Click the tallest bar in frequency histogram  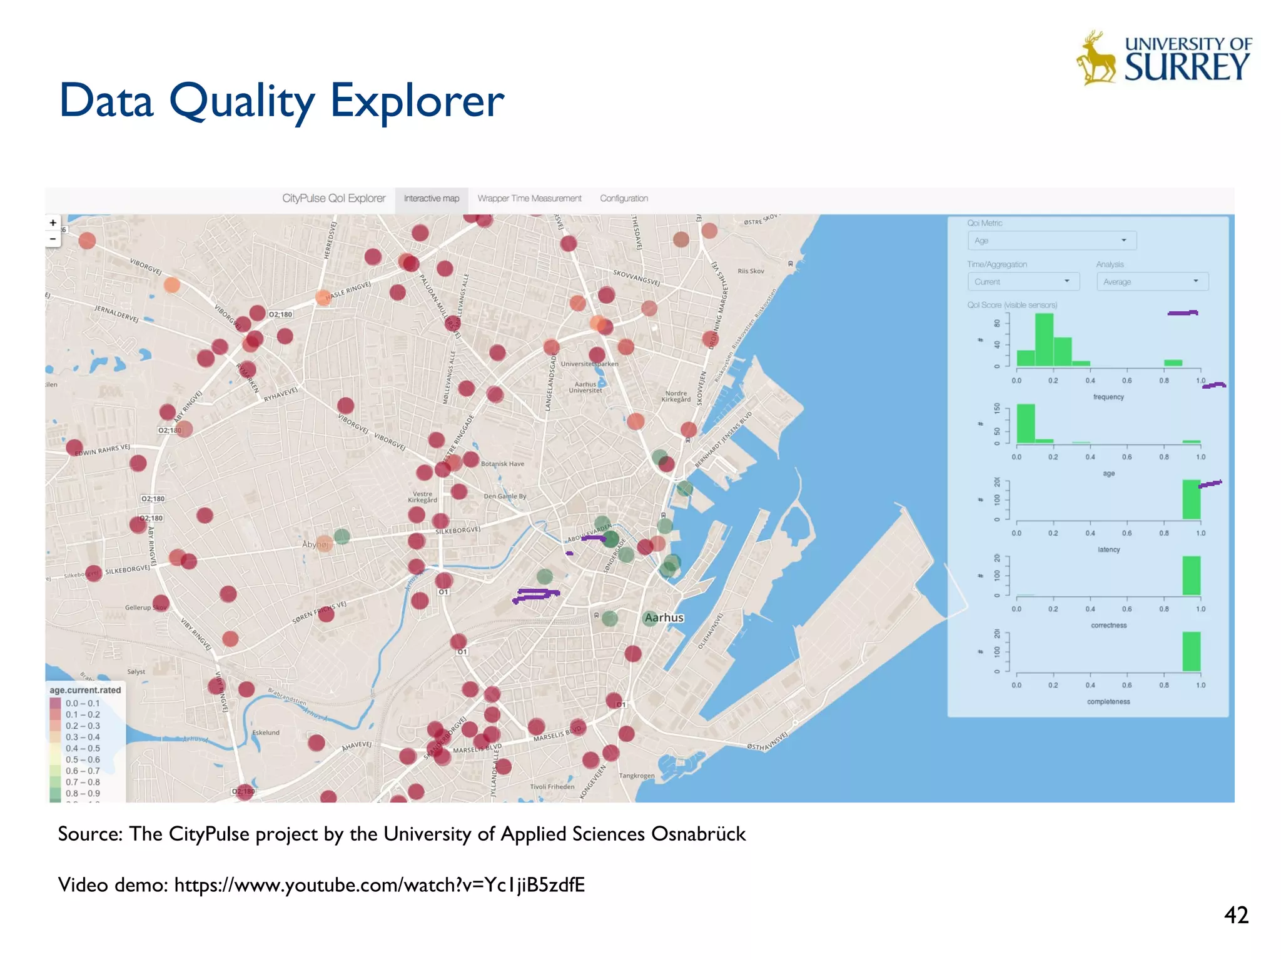click(1044, 339)
